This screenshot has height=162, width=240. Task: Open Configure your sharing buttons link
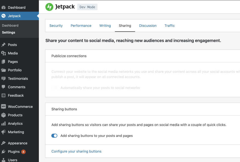click(x=76, y=151)
